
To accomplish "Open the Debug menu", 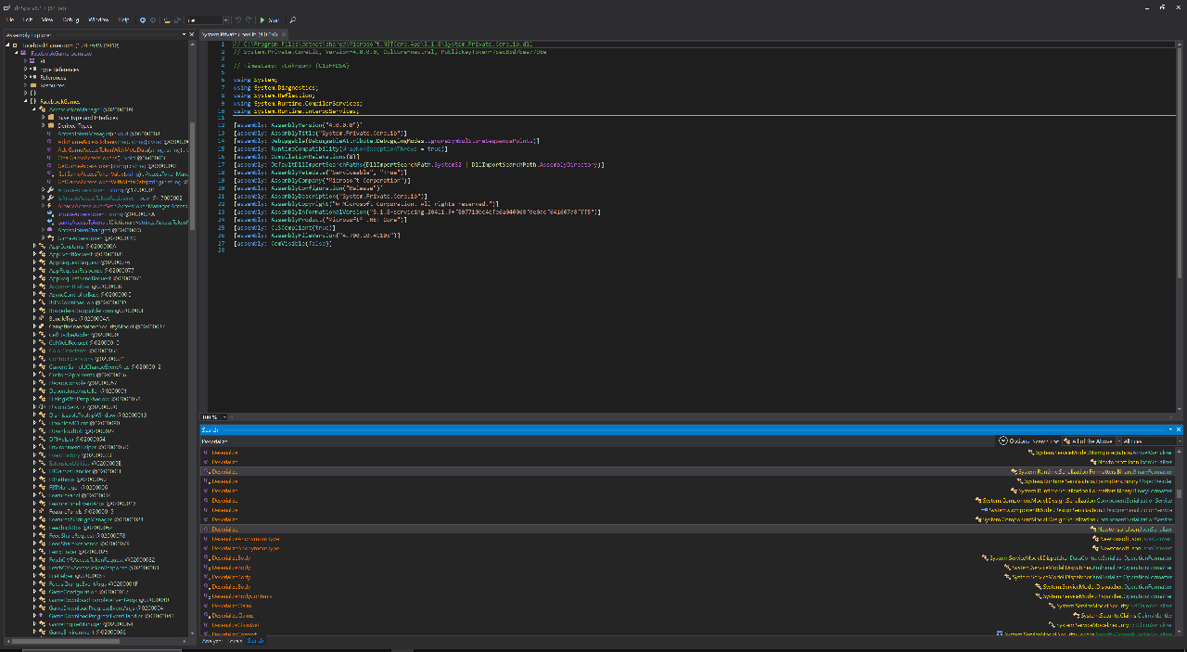I will 70,19.
